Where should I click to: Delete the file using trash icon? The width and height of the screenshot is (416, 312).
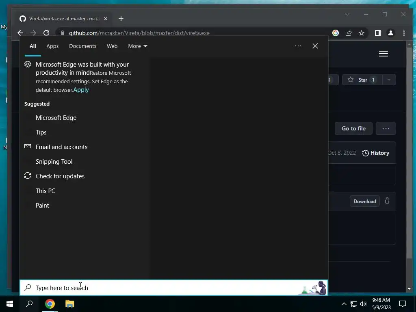(x=387, y=201)
